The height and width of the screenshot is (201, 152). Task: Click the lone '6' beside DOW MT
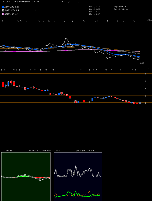36,11
